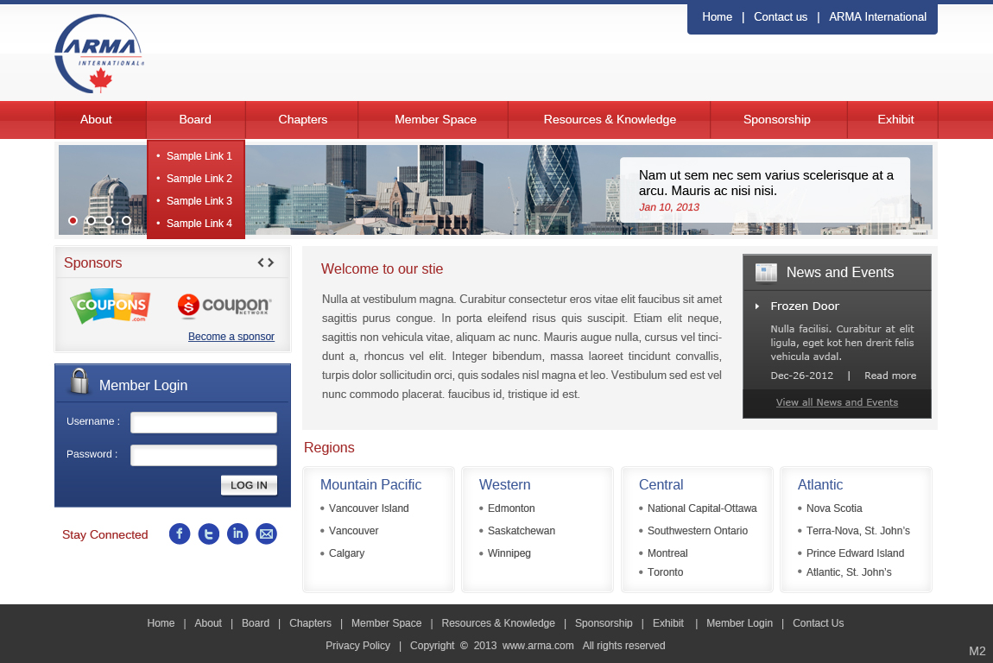Open the Mountain Pacific region

click(x=370, y=484)
